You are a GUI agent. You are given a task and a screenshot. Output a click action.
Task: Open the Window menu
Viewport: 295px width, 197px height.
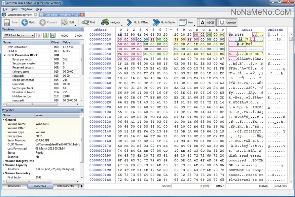click(x=26, y=9)
